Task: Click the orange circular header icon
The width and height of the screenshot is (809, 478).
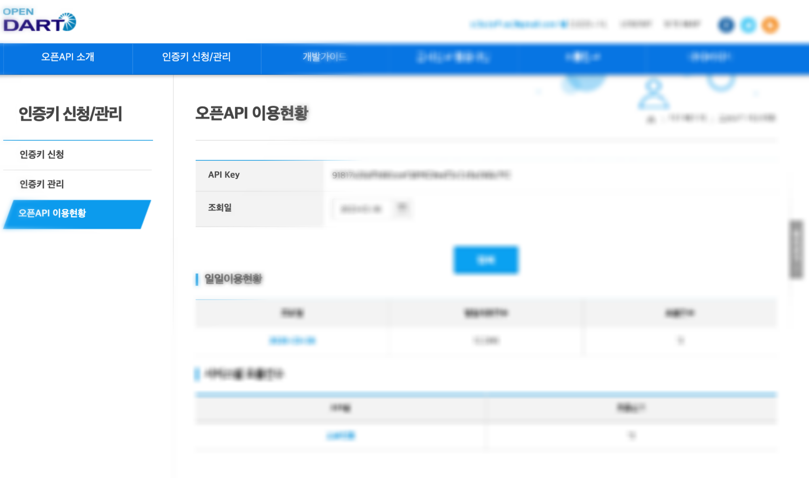Action: (770, 25)
